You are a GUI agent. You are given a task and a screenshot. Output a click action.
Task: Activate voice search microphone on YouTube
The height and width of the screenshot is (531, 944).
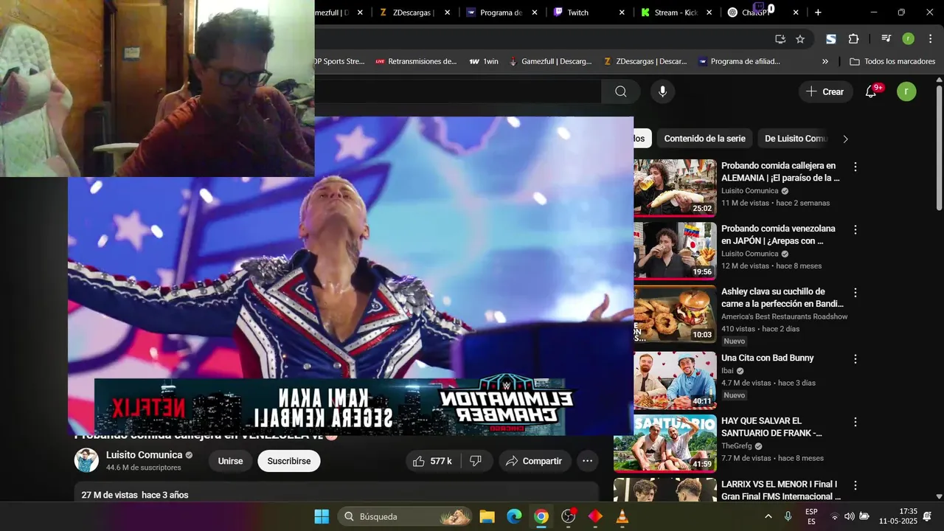[662, 91]
